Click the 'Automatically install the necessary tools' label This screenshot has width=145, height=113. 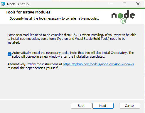tap(73, 55)
